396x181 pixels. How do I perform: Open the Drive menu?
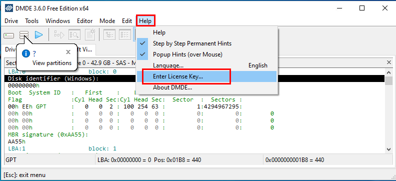click(11, 21)
